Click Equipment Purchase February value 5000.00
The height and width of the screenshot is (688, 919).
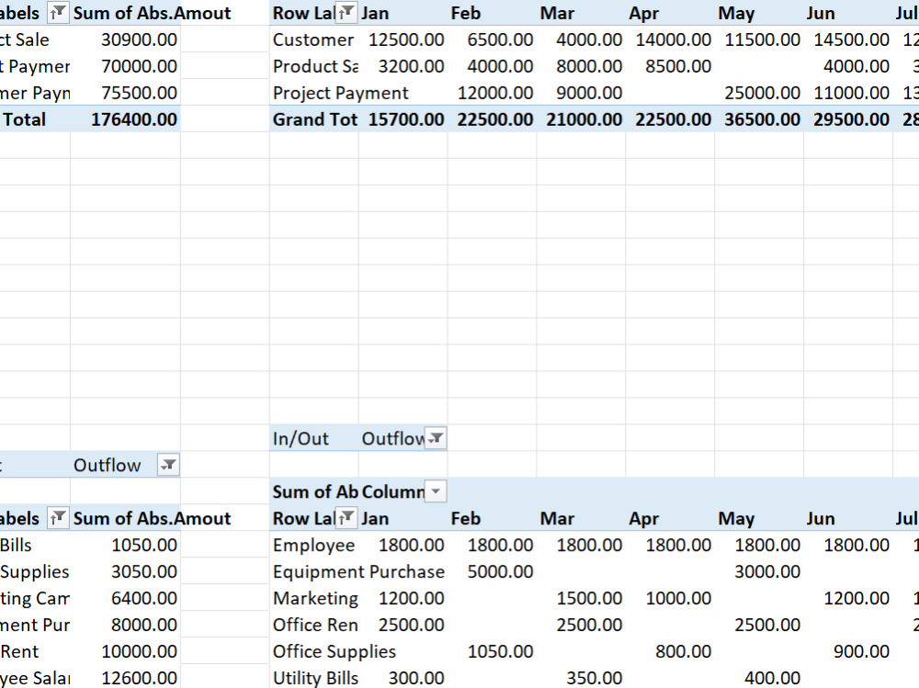point(493,571)
